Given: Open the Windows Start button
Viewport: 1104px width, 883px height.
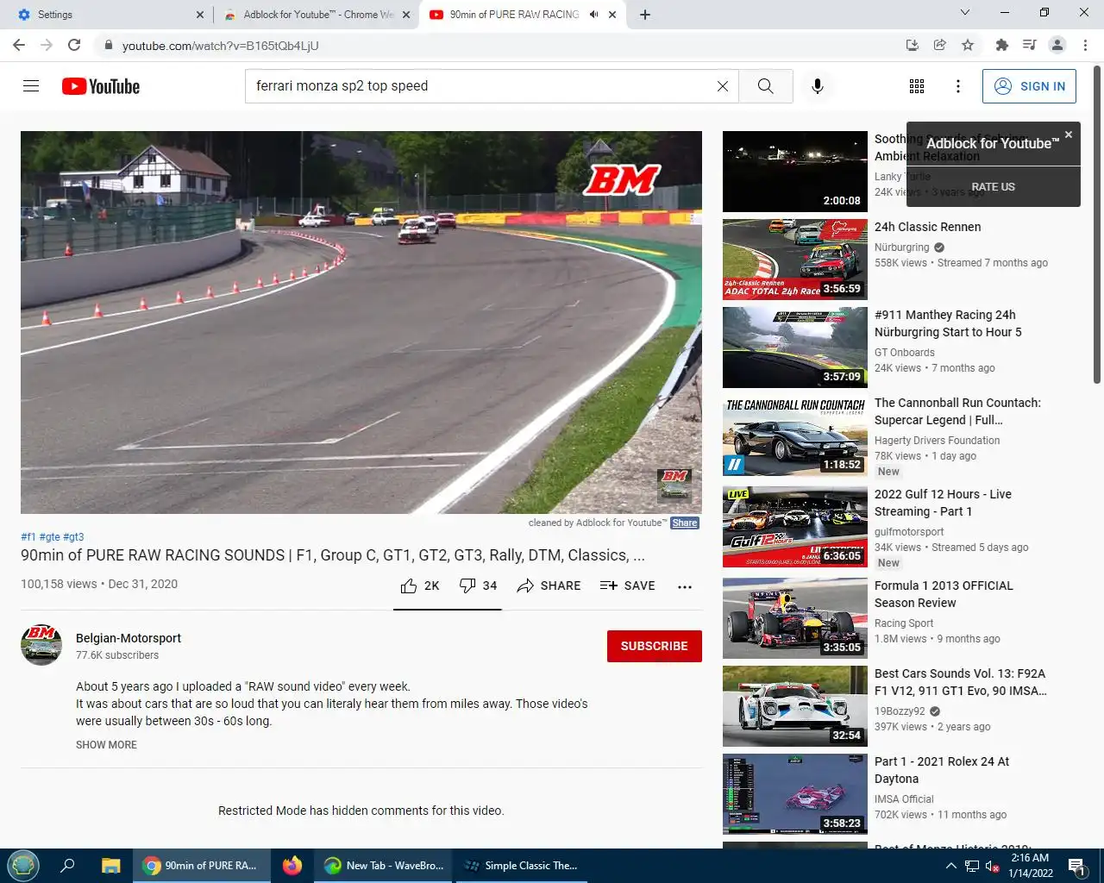Looking at the screenshot, I should [23, 865].
